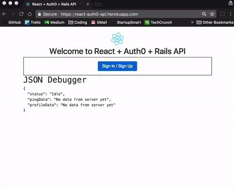
Task: Click the cast icon in toolbar
Action: click(x=222, y=14)
